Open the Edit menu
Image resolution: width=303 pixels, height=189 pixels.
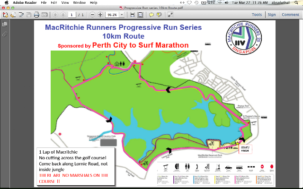point(54,2)
